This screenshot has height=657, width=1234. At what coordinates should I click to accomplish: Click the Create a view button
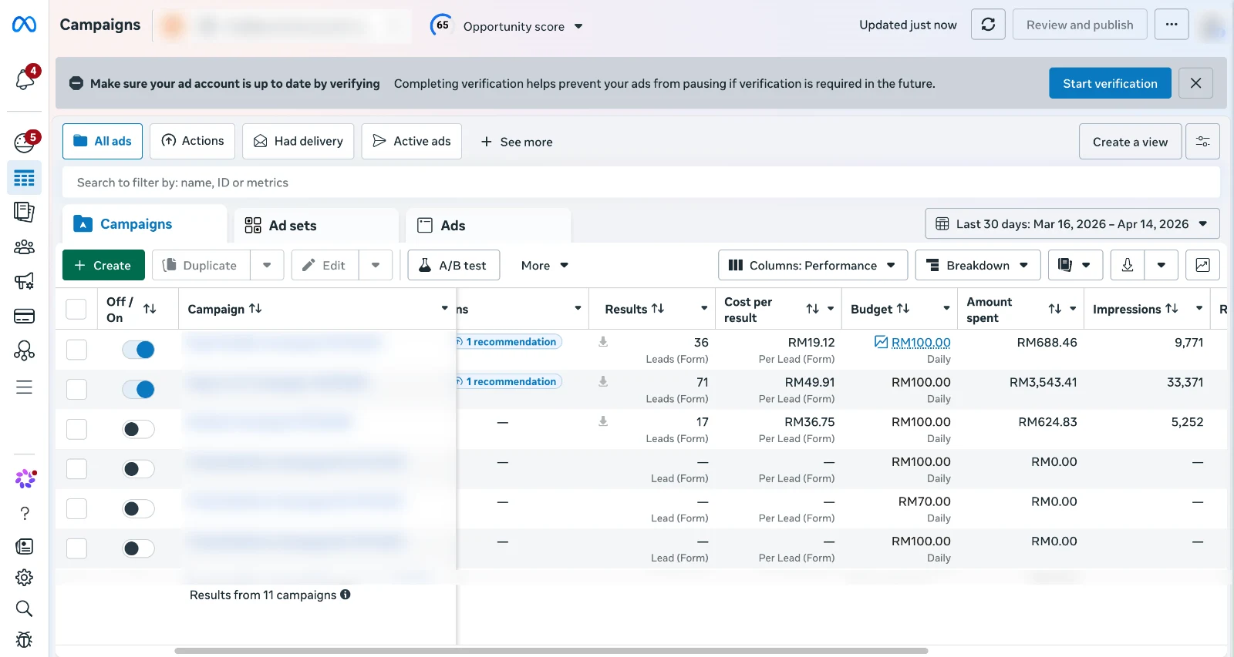pyautogui.click(x=1130, y=142)
